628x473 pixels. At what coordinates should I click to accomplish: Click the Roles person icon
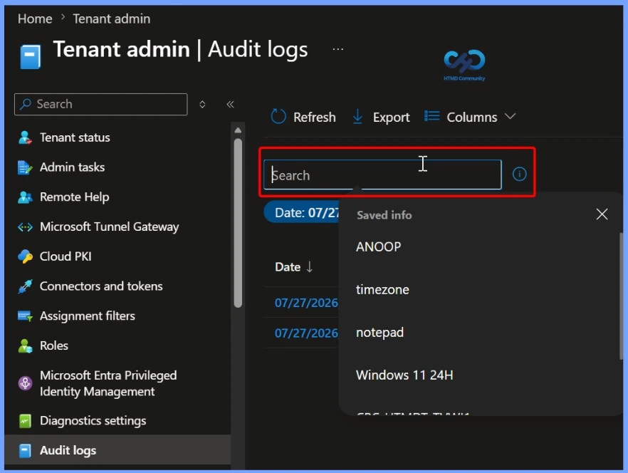pyautogui.click(x=25, y=345)
